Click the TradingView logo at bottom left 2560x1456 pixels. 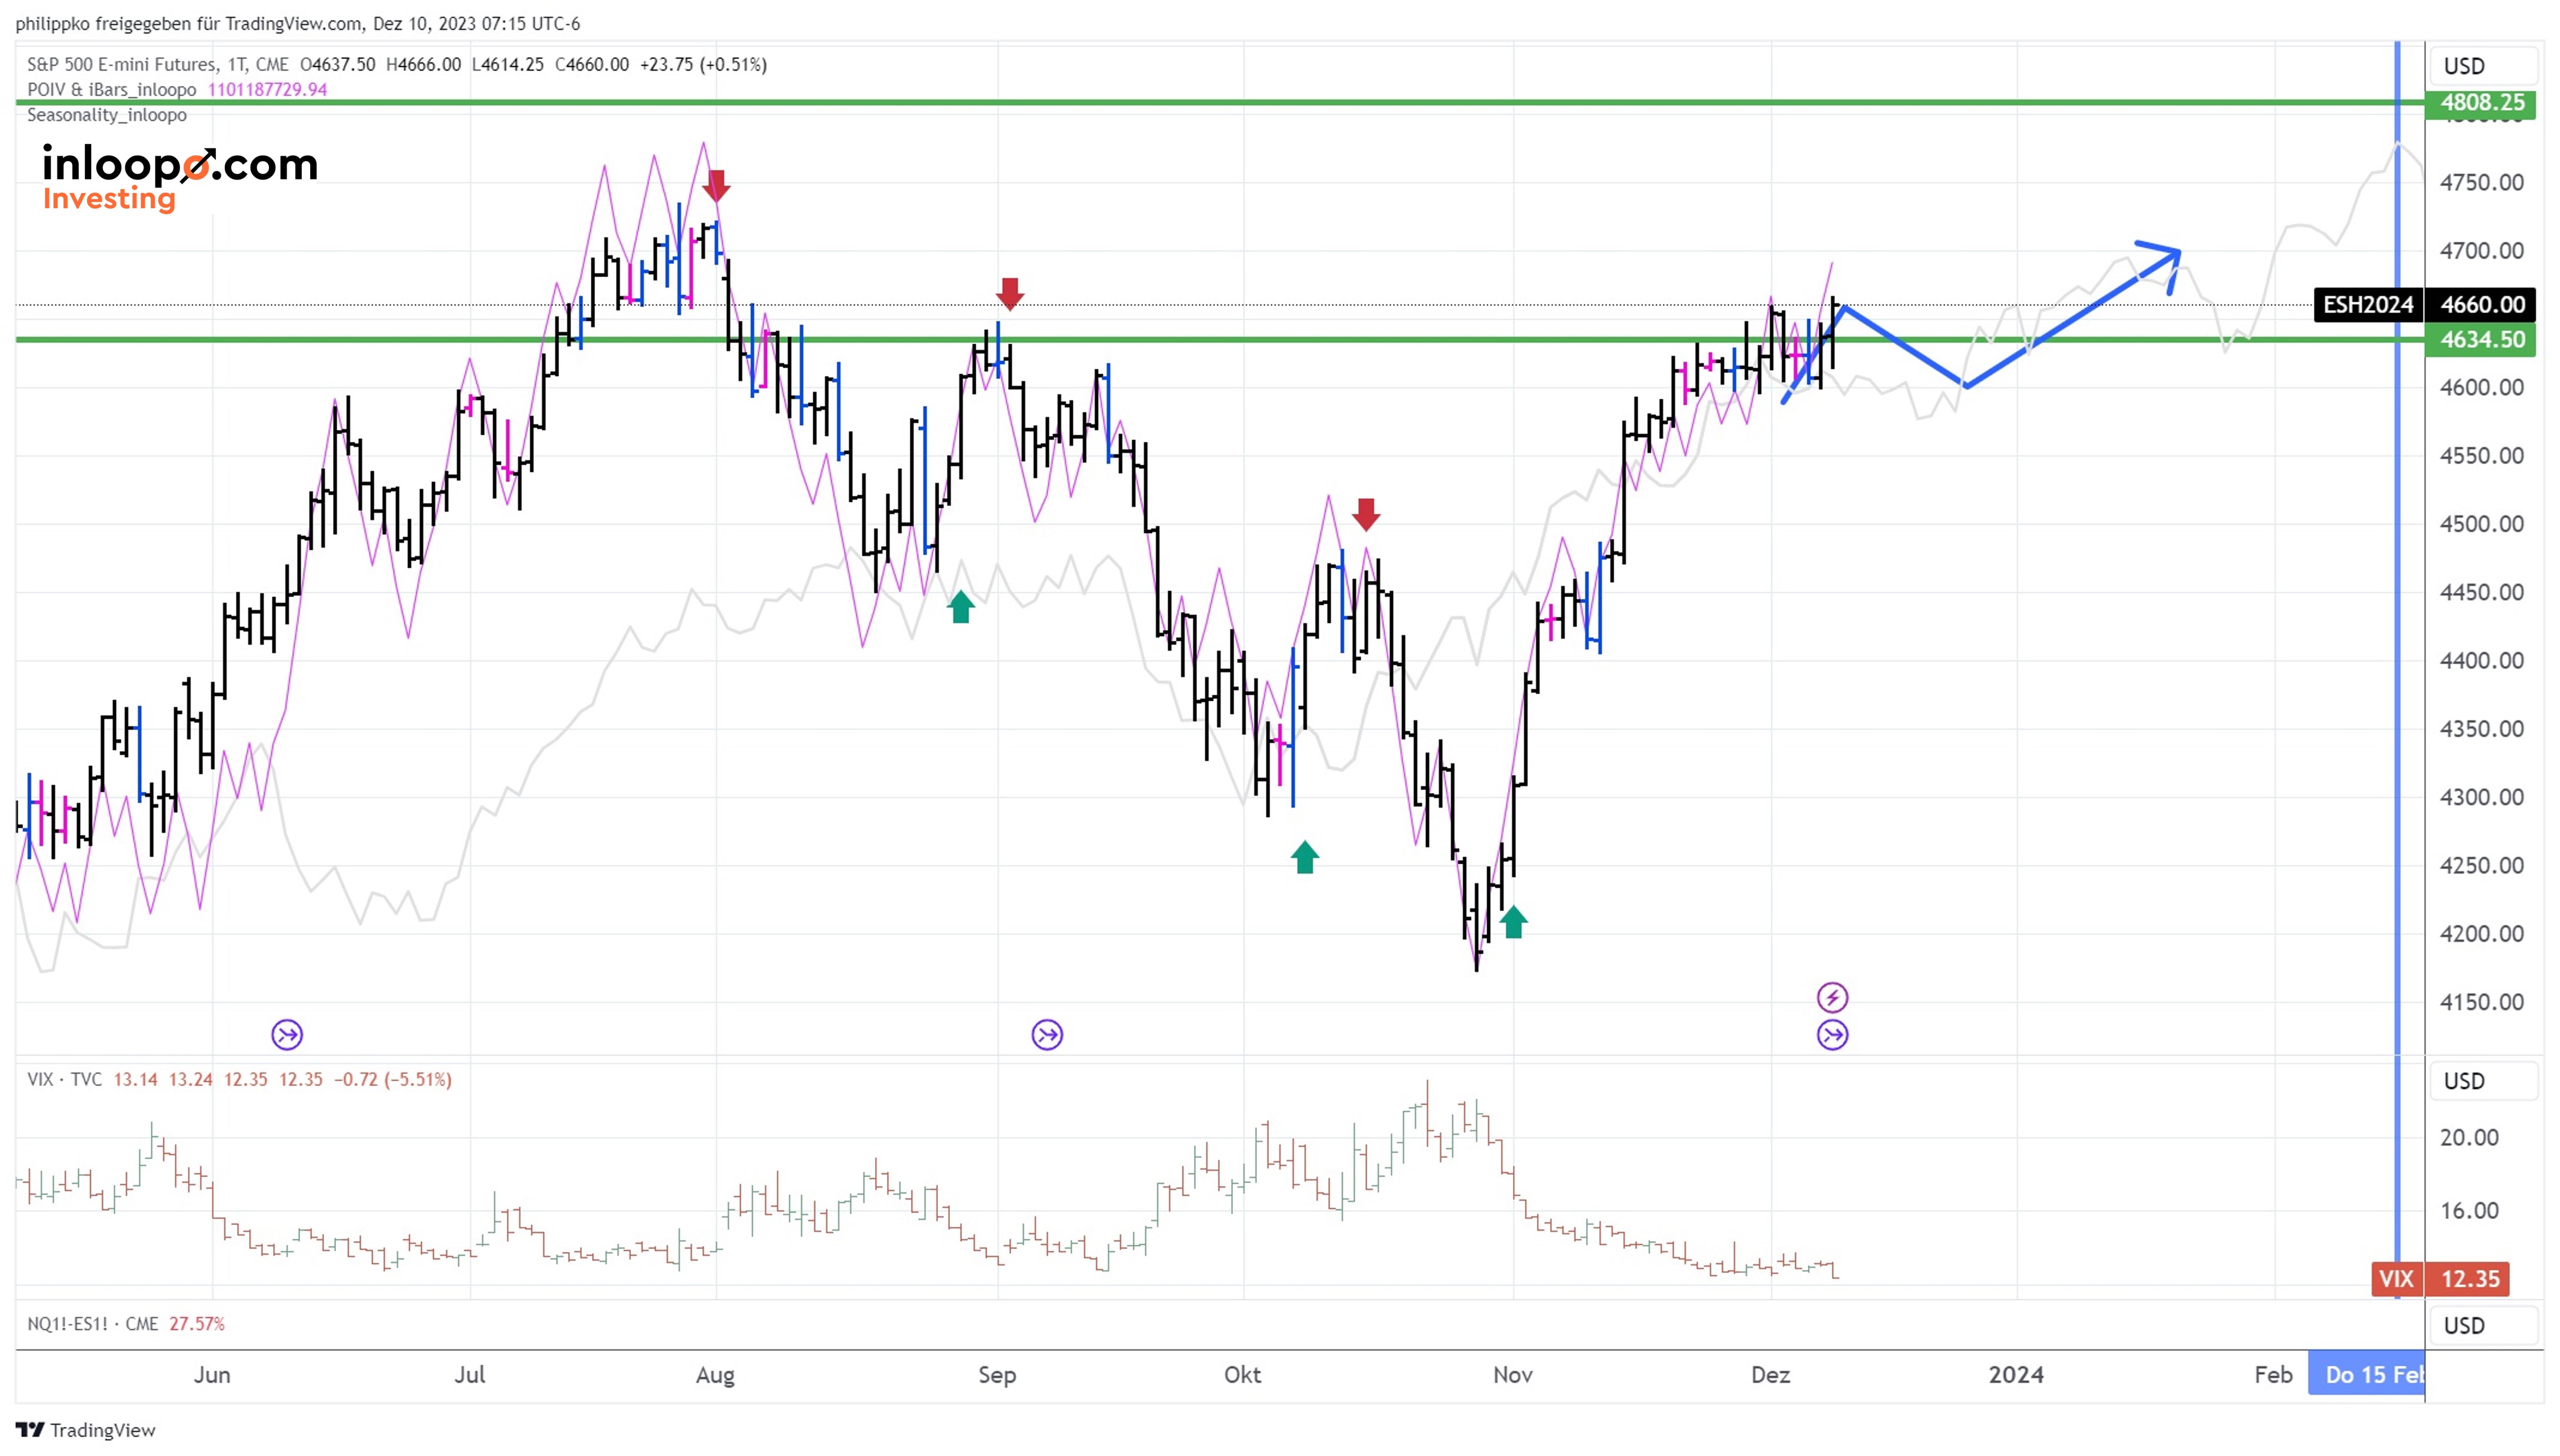[x=85, y=1430]
